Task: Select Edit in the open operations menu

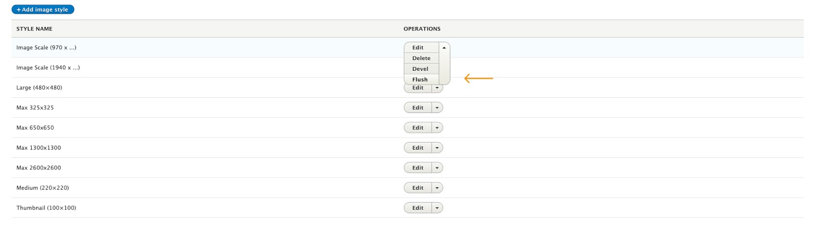Action: point(418,47)
